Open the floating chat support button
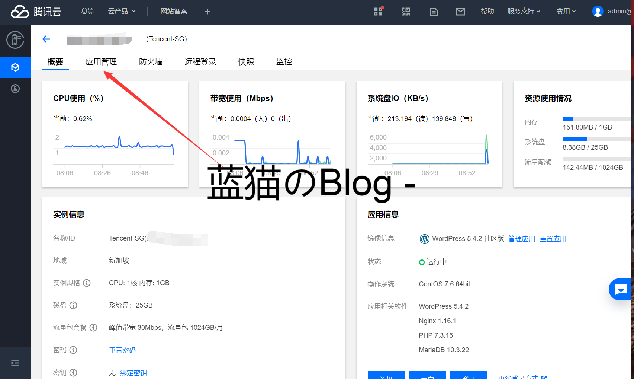 click(620, 289)
